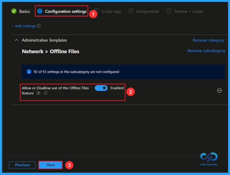The image size is (230, 175).
Task: Select the Configuration settings tab
Action: click(66, 11)
